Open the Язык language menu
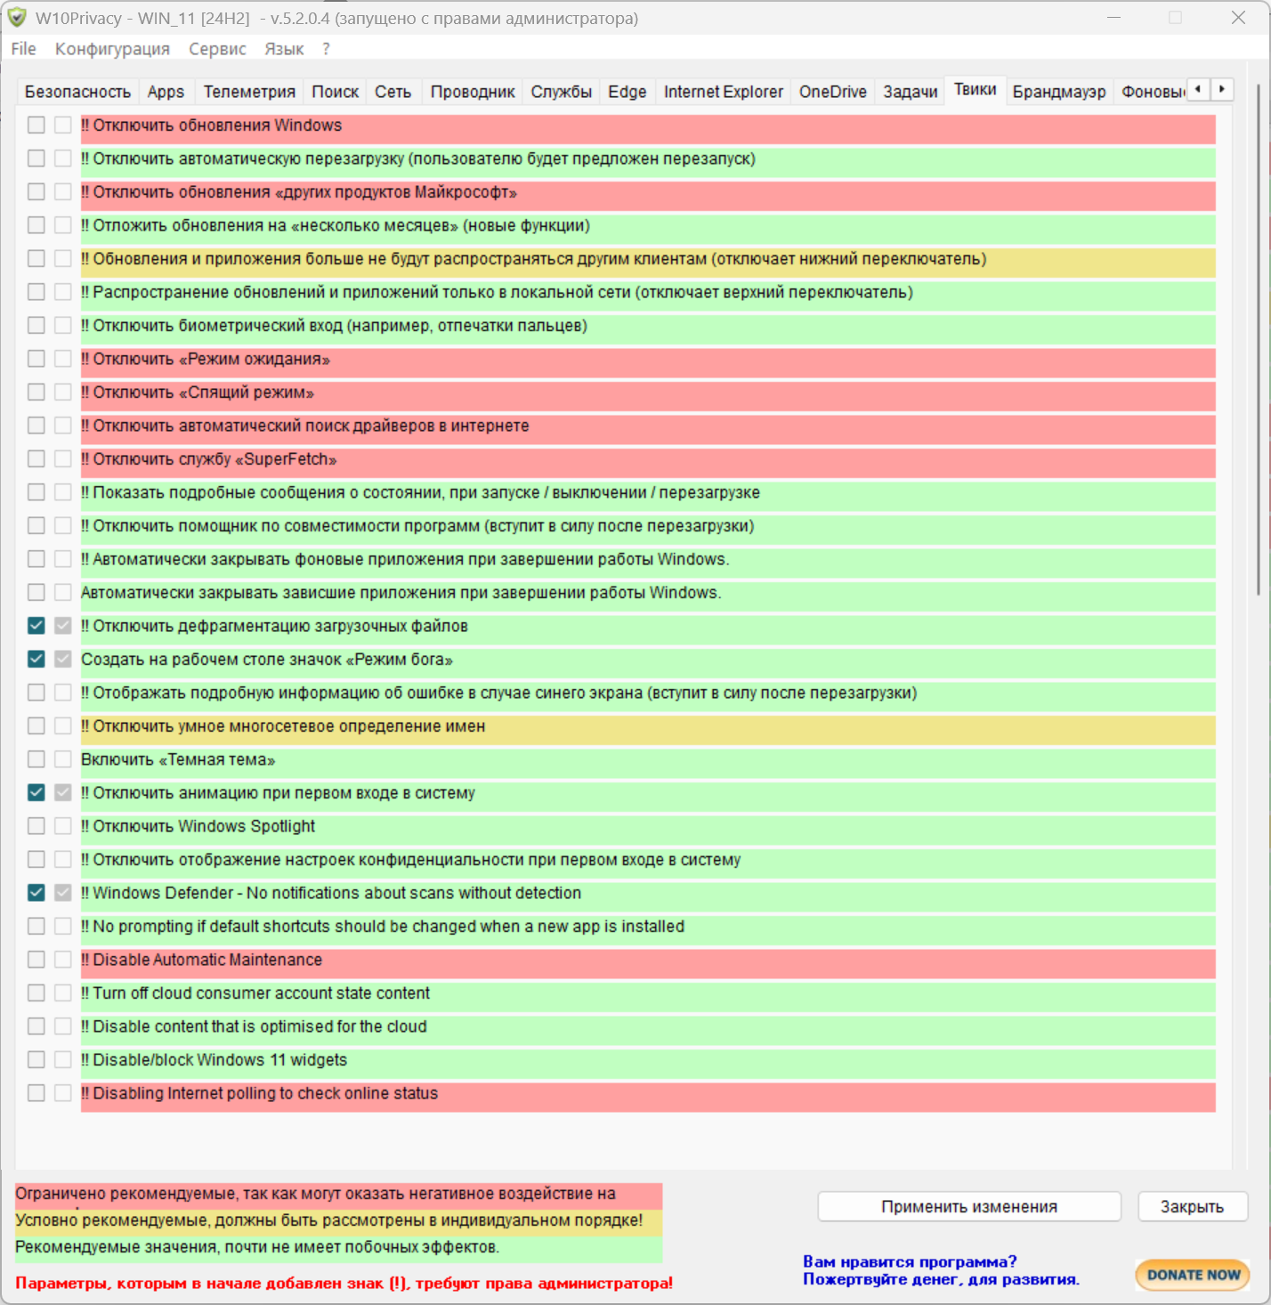The width and height of the screenshot is (1271, 1305). [284, 49]
